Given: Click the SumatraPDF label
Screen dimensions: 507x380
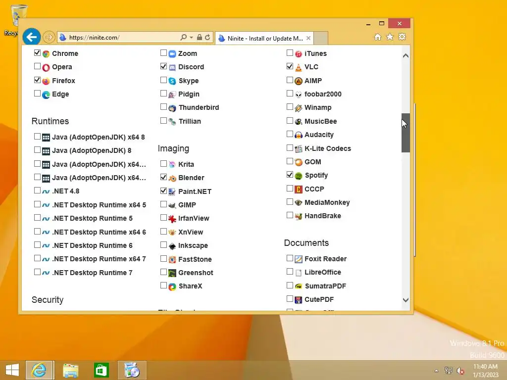Looking at the screenshot, I should point(325,286).
